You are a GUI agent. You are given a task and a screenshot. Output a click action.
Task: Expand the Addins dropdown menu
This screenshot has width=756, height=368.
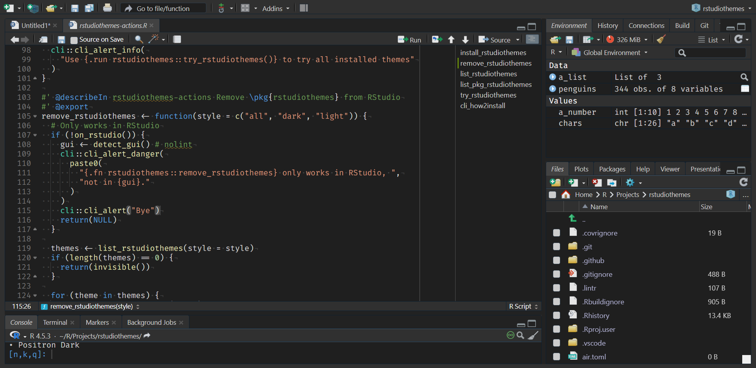click(276, 8)
